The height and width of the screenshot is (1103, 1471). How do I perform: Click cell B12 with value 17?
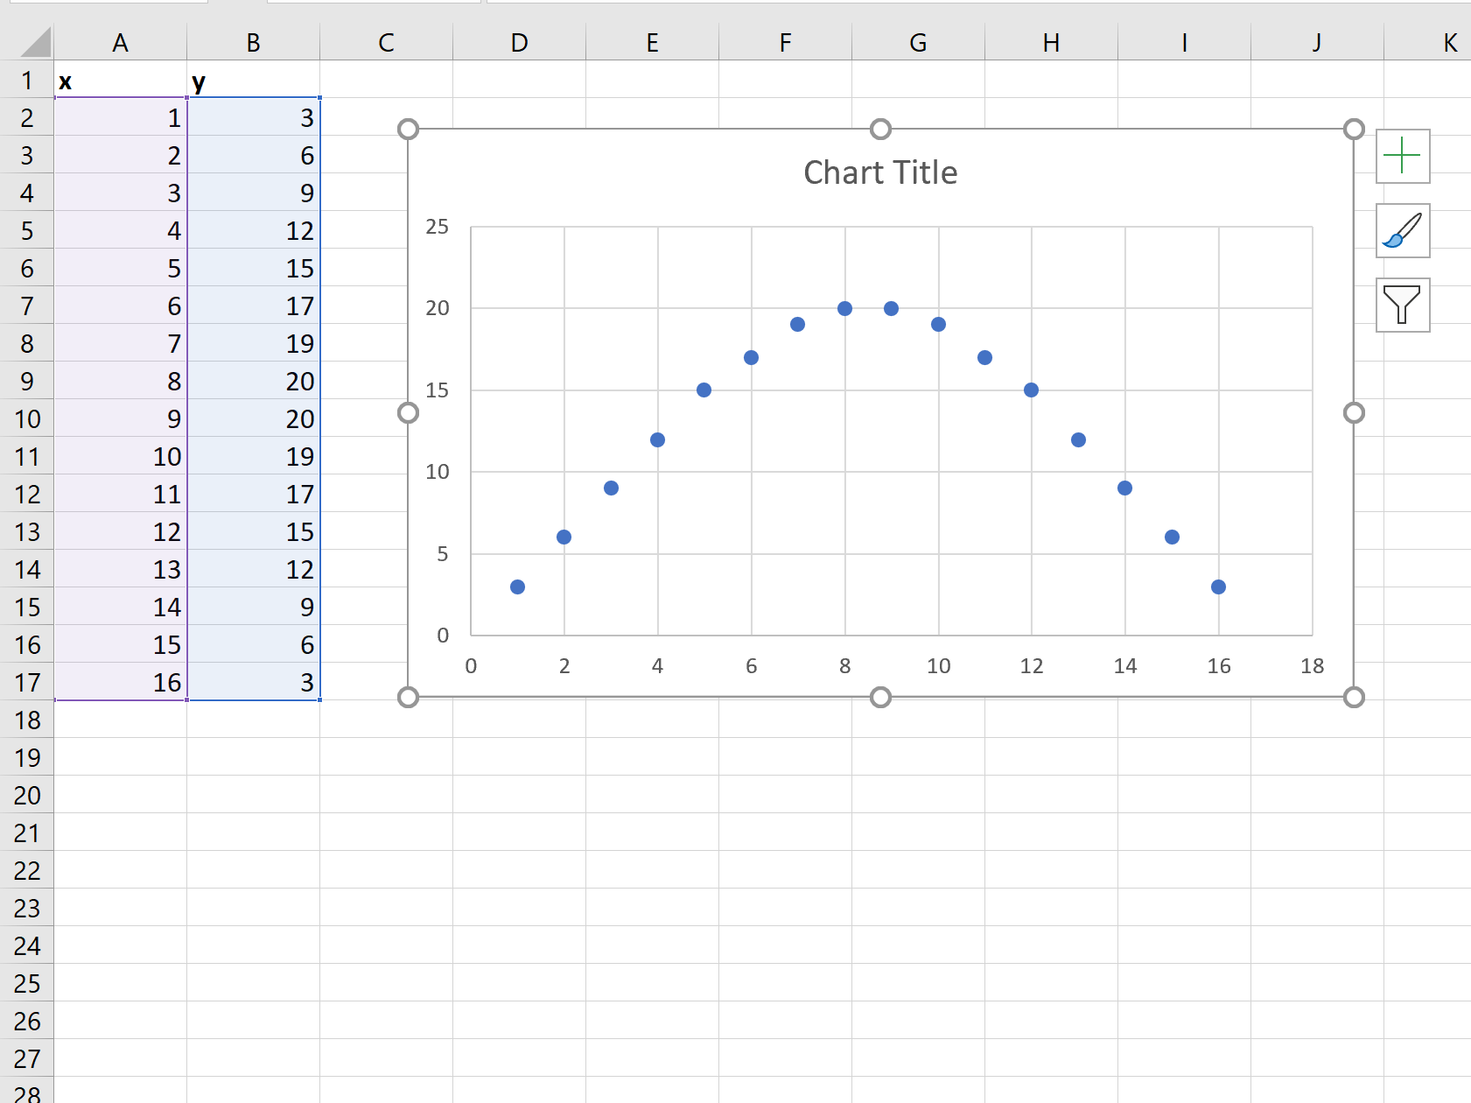(254, 494)
